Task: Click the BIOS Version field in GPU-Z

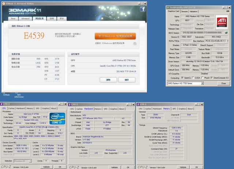Action: (x=202, y=33)
